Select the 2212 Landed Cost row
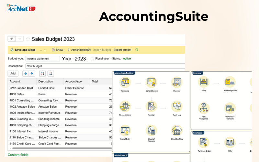The image size is (259, 162). coord(60,88)
